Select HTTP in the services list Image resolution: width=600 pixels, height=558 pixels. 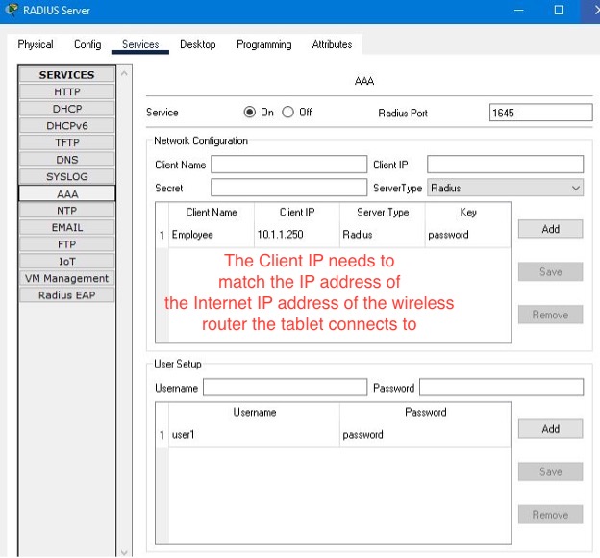coord(67,92)
